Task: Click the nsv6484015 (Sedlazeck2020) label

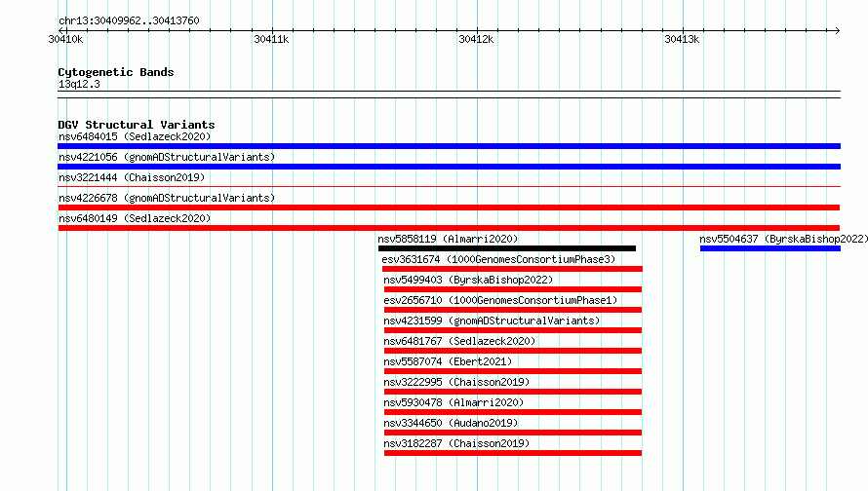Action: pyautogui.click(x=135, y=136)
